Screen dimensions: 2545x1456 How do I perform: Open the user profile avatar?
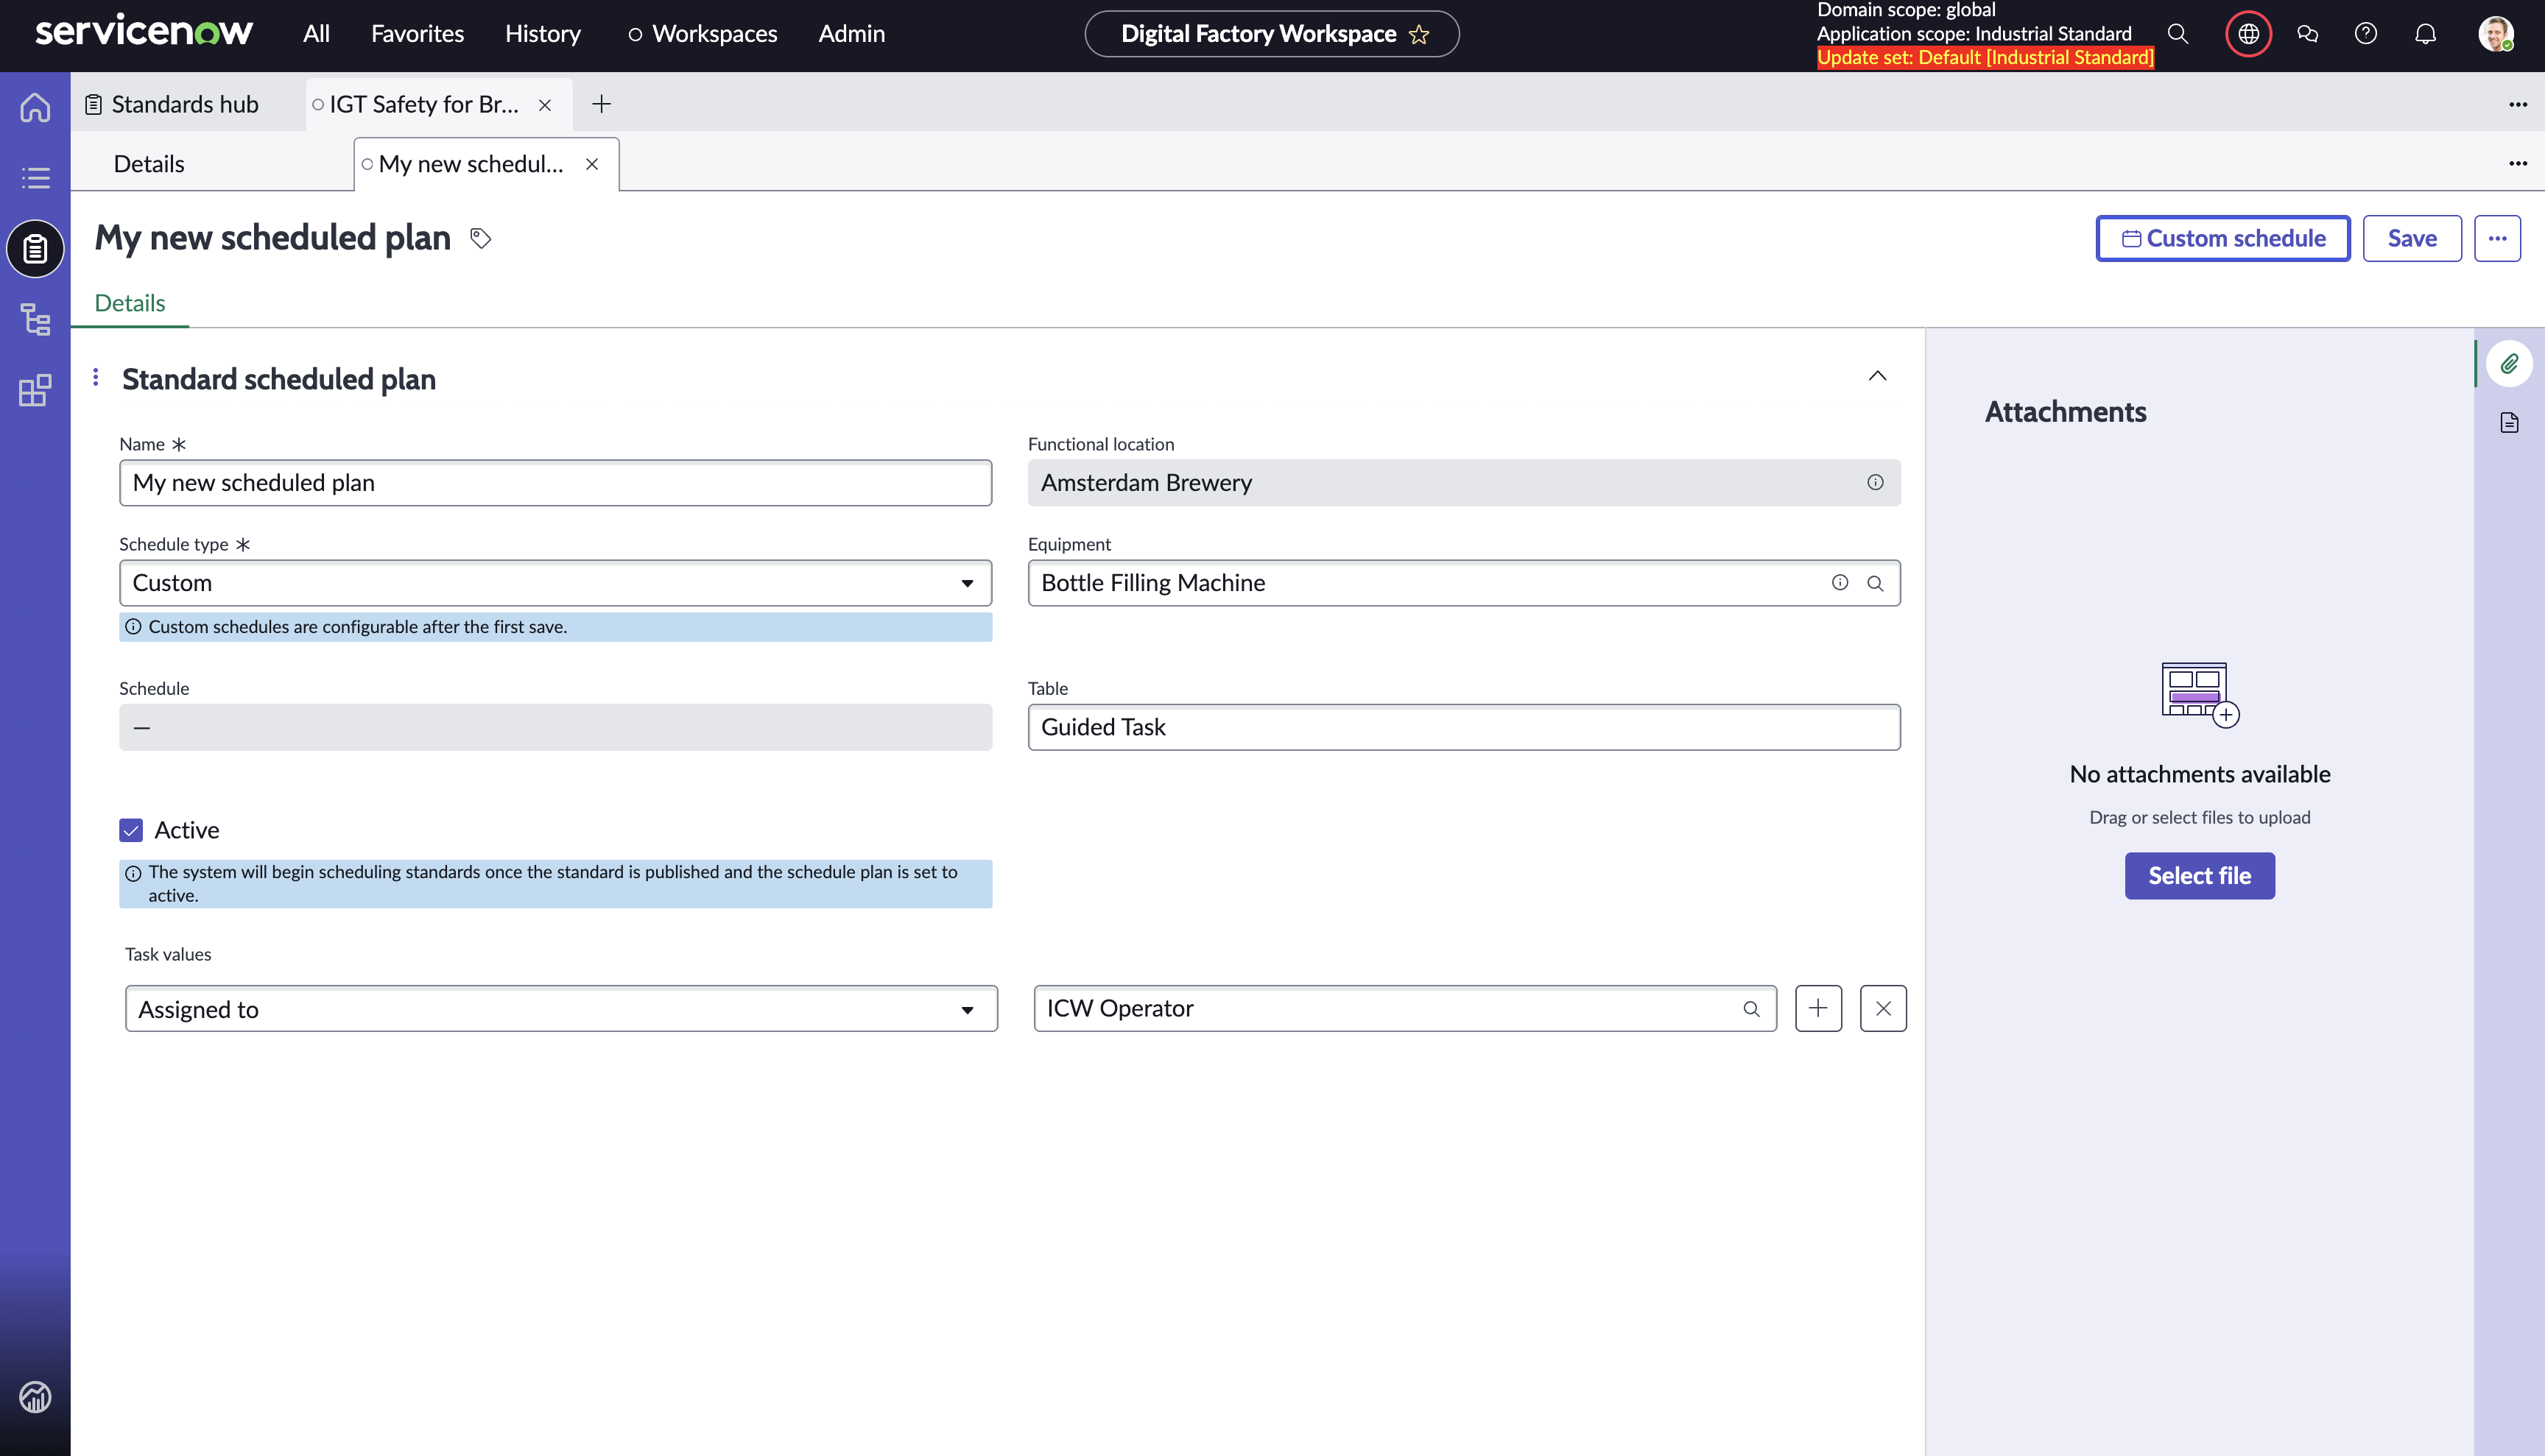(x=2496, y=34)
